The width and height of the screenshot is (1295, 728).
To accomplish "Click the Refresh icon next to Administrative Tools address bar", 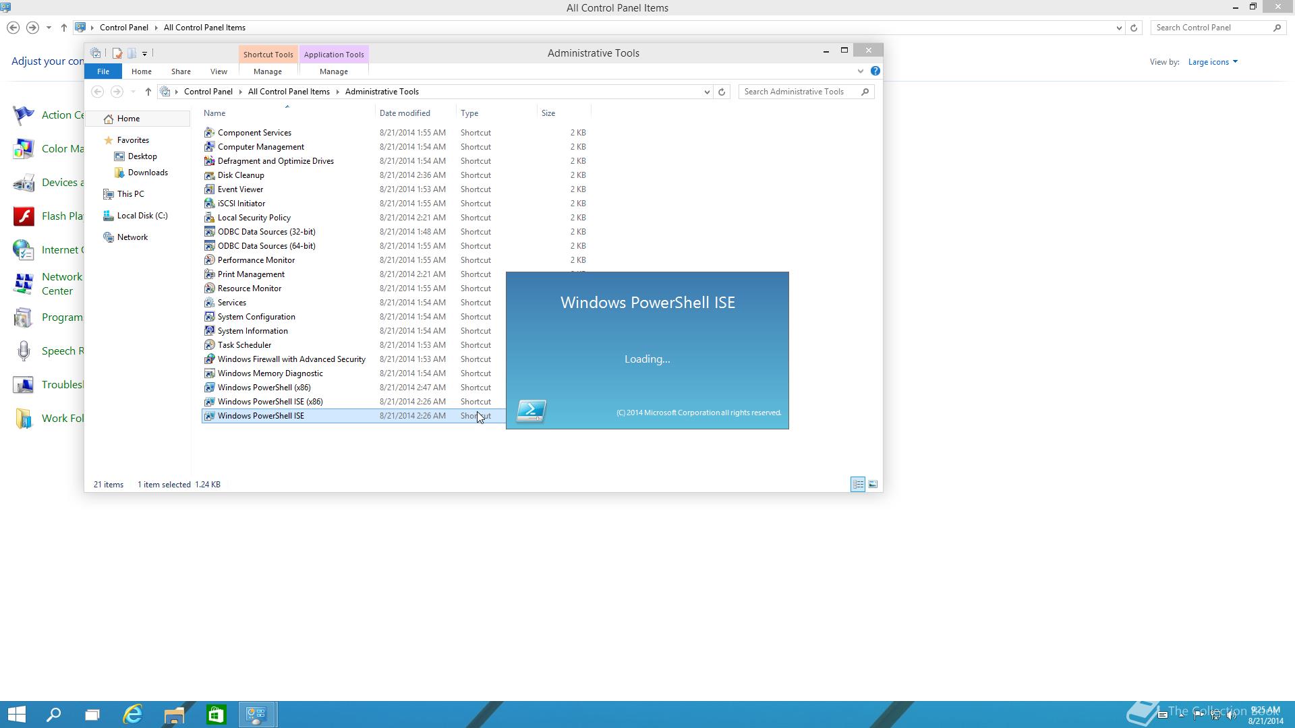I will tap(722, 92).
